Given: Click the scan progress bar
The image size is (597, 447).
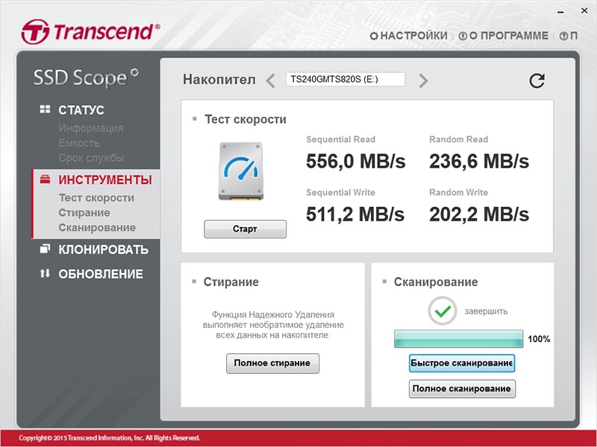Looking at the screenshot, I should point(458,339).
